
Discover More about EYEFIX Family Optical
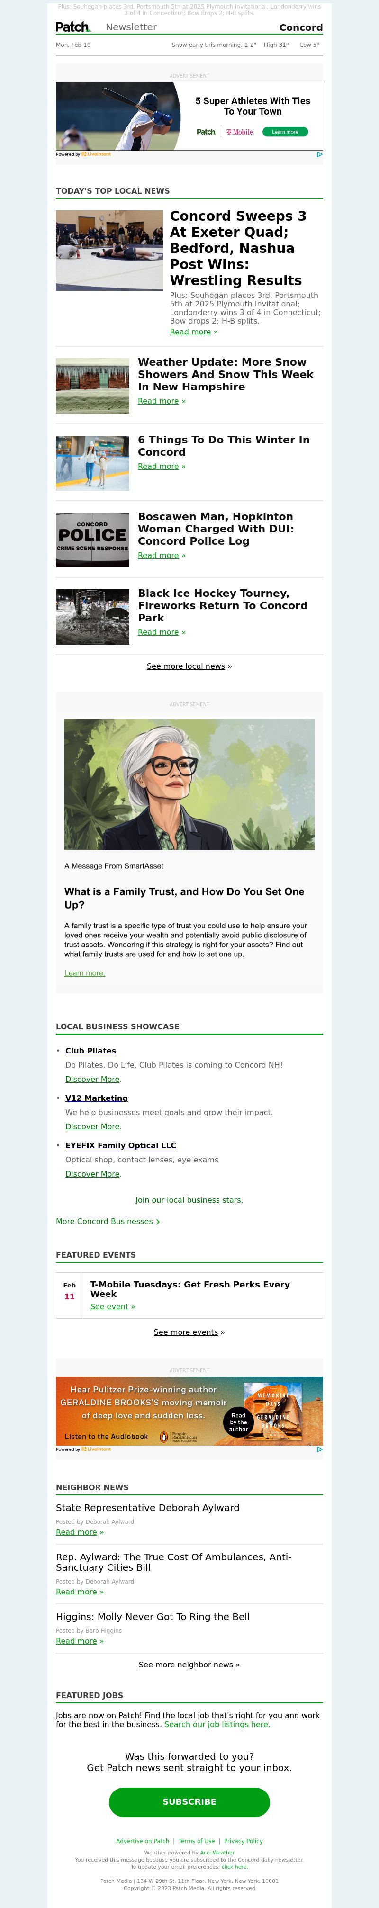click(92, 1174)
